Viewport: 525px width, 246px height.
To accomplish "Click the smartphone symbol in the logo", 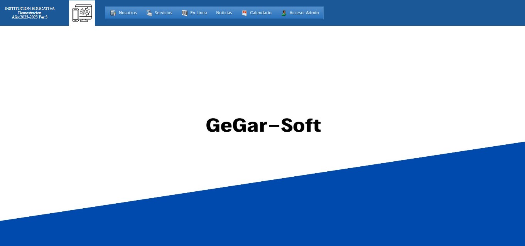I will tap(76, 15).
